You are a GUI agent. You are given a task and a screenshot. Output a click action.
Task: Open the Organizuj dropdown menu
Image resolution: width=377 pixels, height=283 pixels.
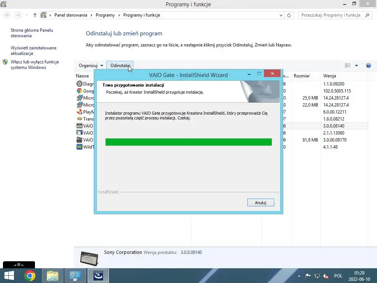(x=91, y=66)
